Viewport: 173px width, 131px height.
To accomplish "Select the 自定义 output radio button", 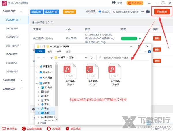I will click(x=100, y=11).
